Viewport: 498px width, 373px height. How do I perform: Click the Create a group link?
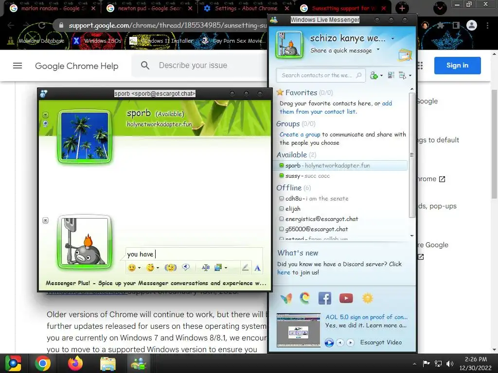[300, 135]
